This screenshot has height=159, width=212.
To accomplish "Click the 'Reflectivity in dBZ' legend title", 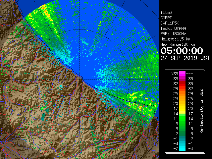I will 201,111.
